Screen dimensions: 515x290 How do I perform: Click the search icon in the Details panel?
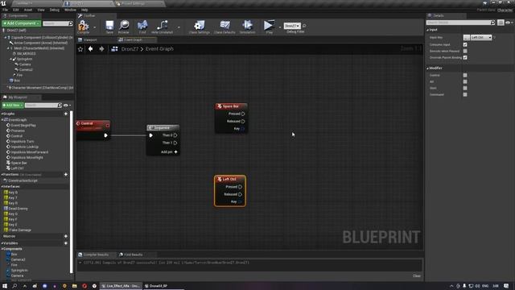(x=492, y=23)
